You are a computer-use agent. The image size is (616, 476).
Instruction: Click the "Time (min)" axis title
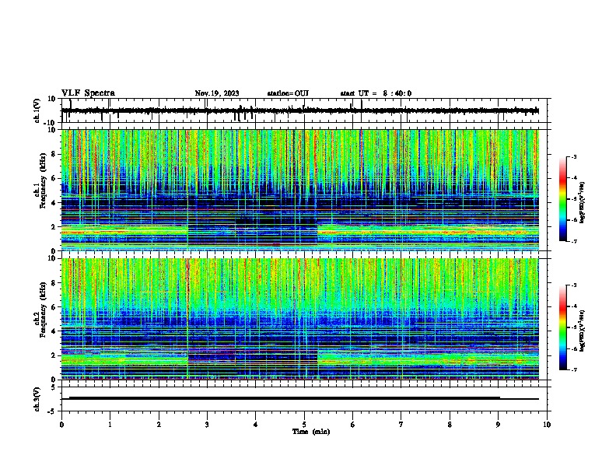click(x=311, y=432)
